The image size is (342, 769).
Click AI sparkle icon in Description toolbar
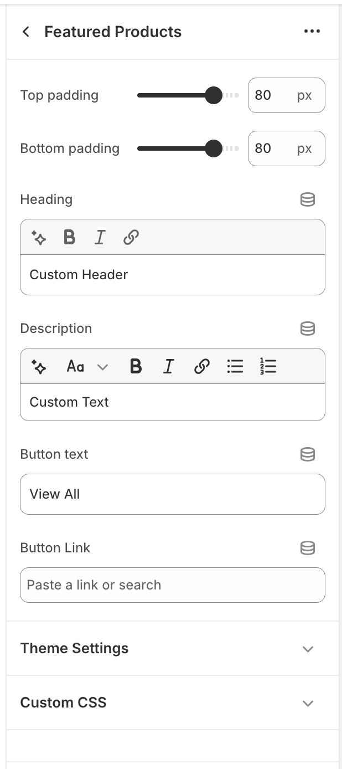[39, 366]
